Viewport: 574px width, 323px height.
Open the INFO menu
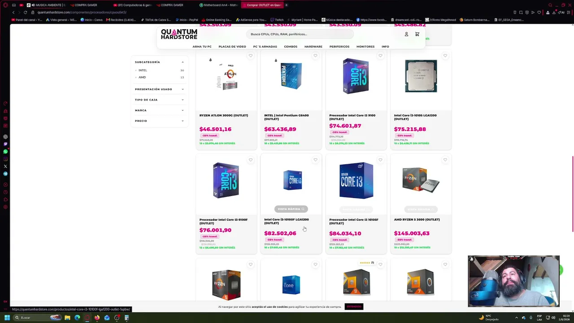click(385, 47)
